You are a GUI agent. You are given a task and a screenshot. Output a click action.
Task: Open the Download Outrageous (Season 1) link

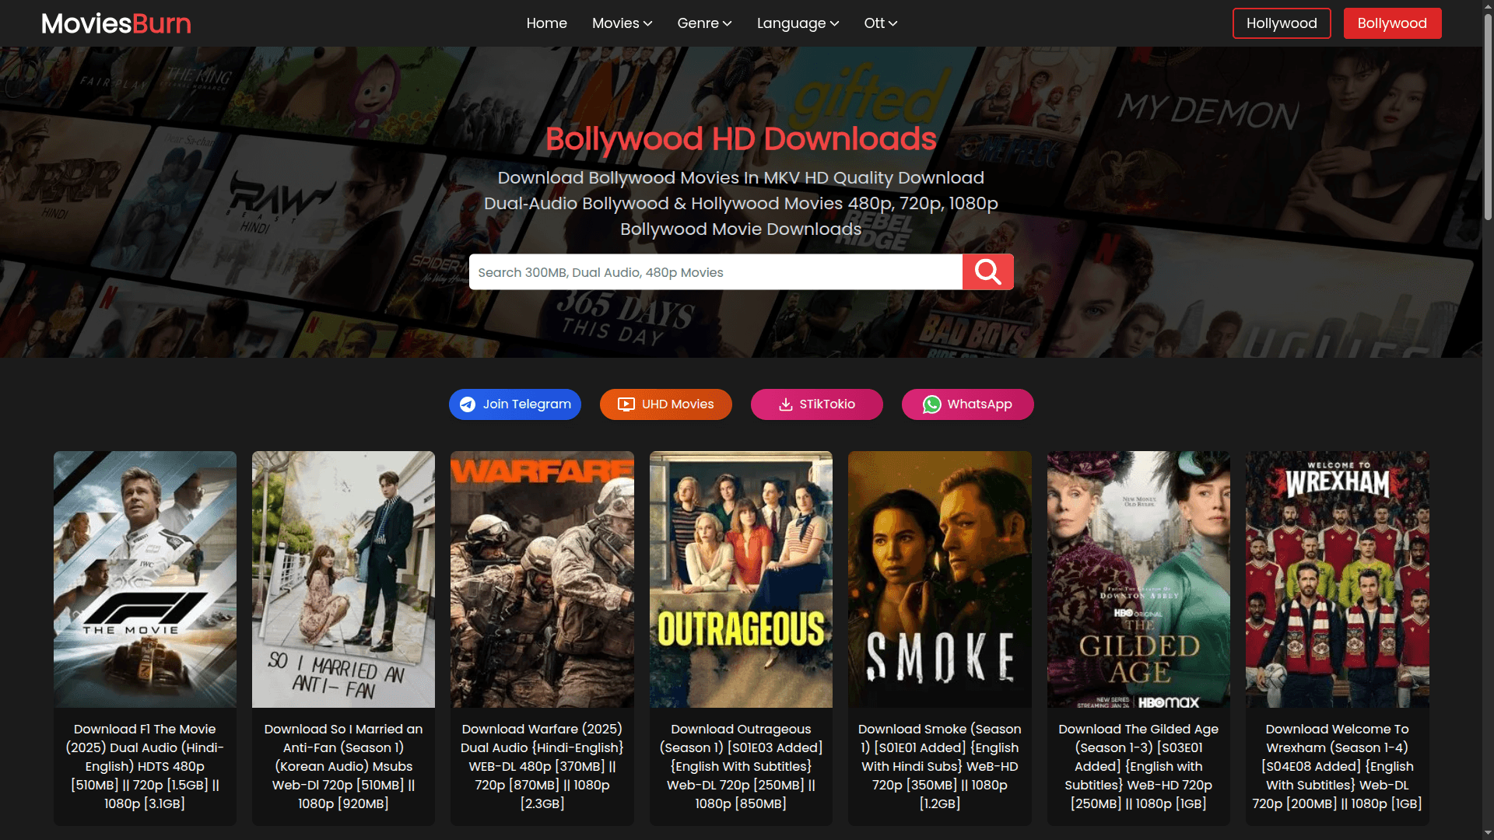point(741,766)
